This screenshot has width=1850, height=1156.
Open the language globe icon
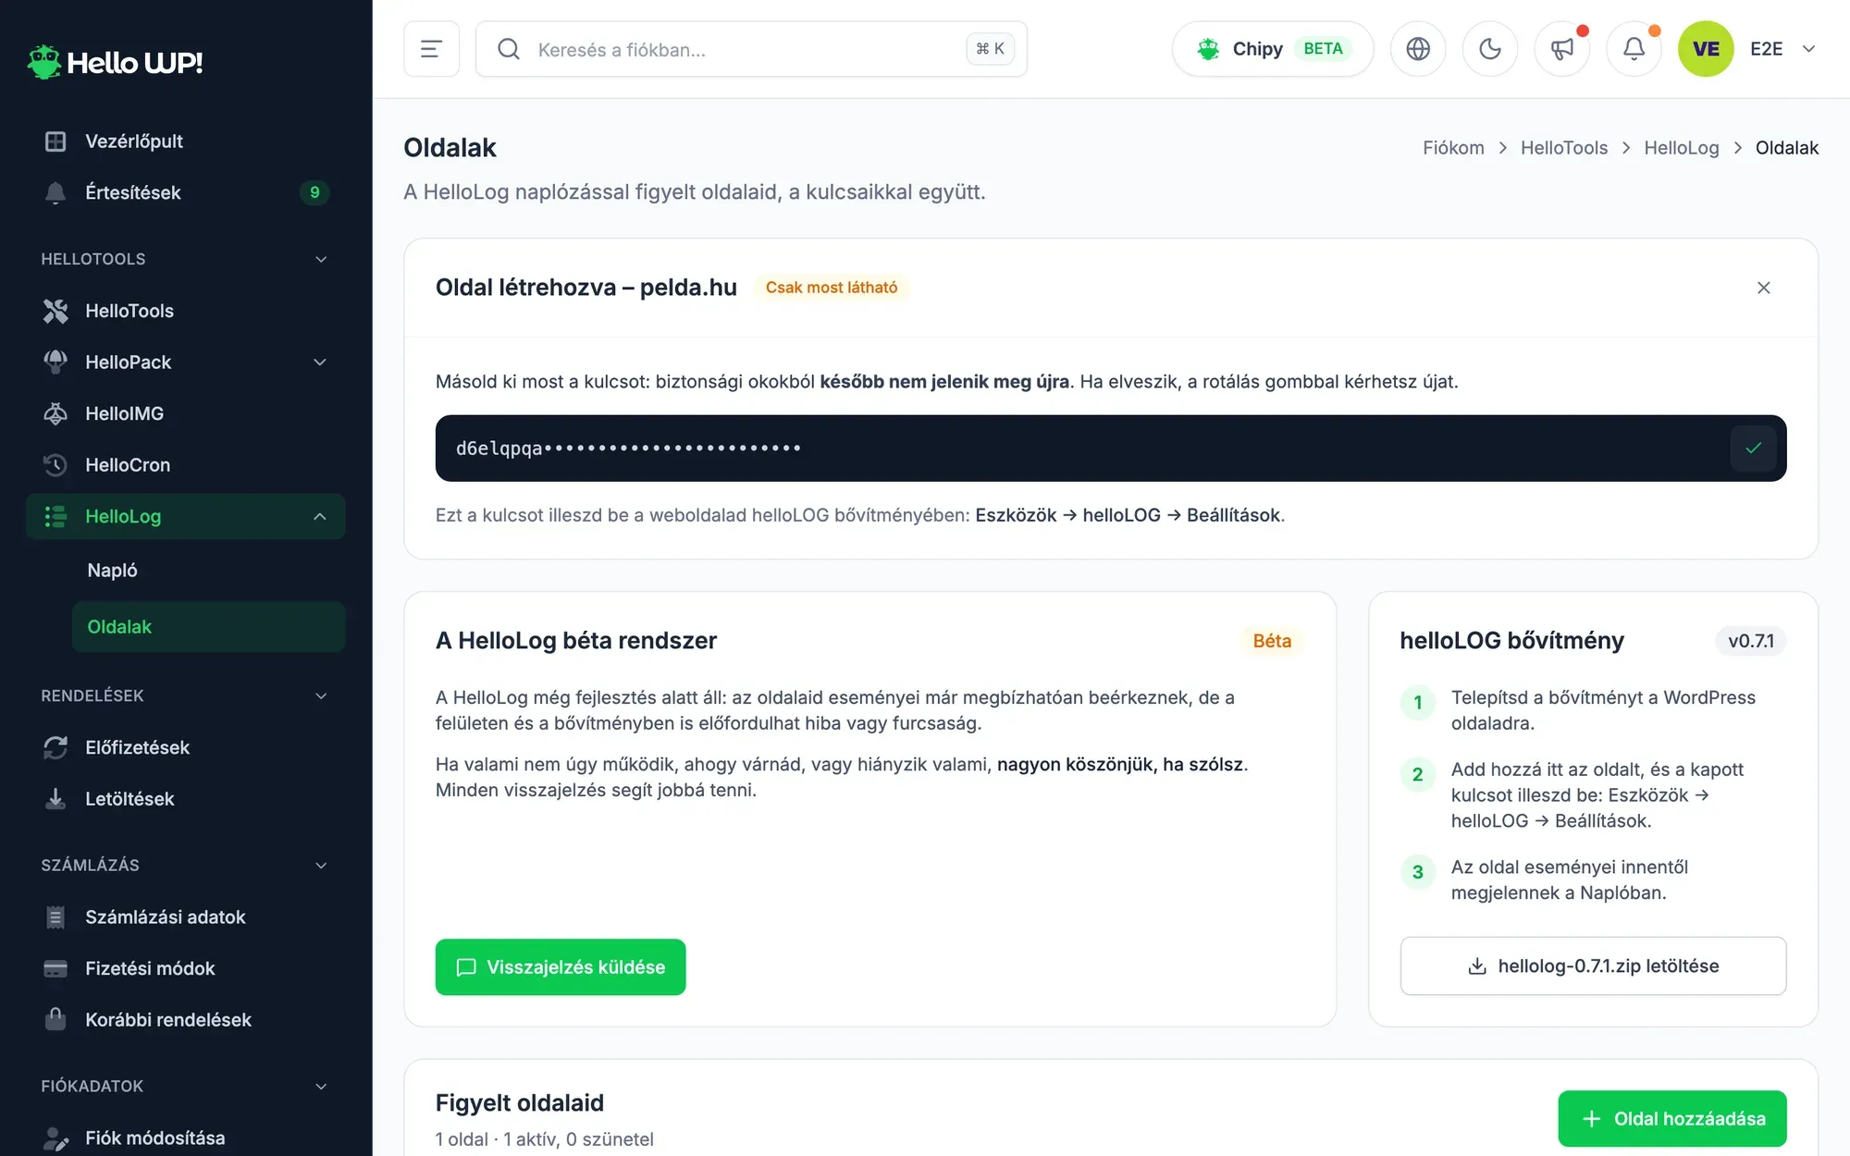(1418, 49)
